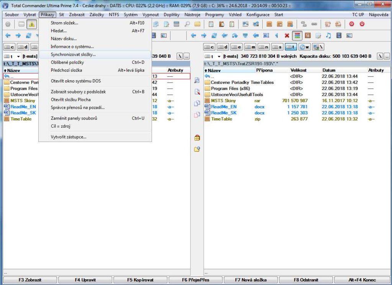Screen dimensions: 392x285
Task: Open right panel drive selection dropdown
Action: pos(213,57)
